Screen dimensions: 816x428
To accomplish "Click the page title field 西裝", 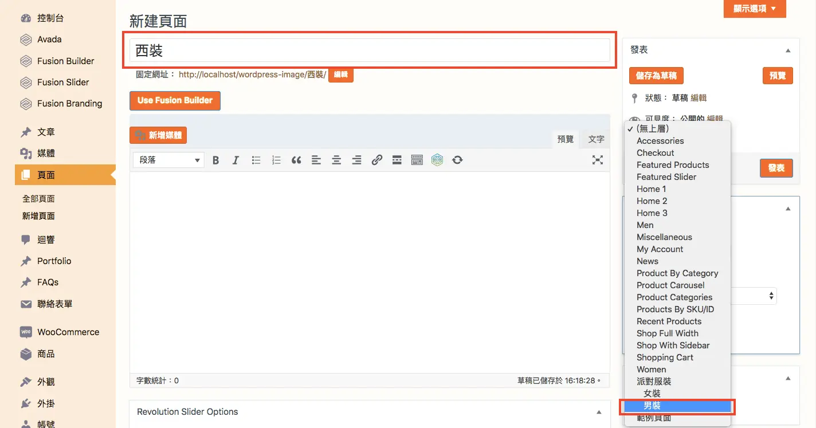I will [x=370, y=50].
